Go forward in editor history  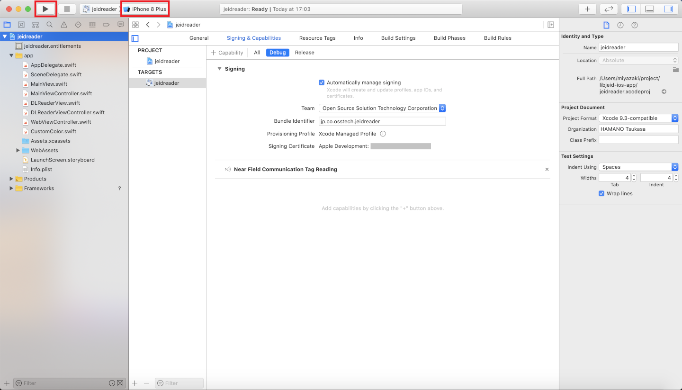(159, 25)
